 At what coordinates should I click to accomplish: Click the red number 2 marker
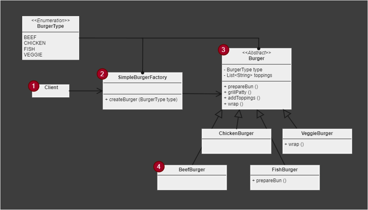point(102,74)
